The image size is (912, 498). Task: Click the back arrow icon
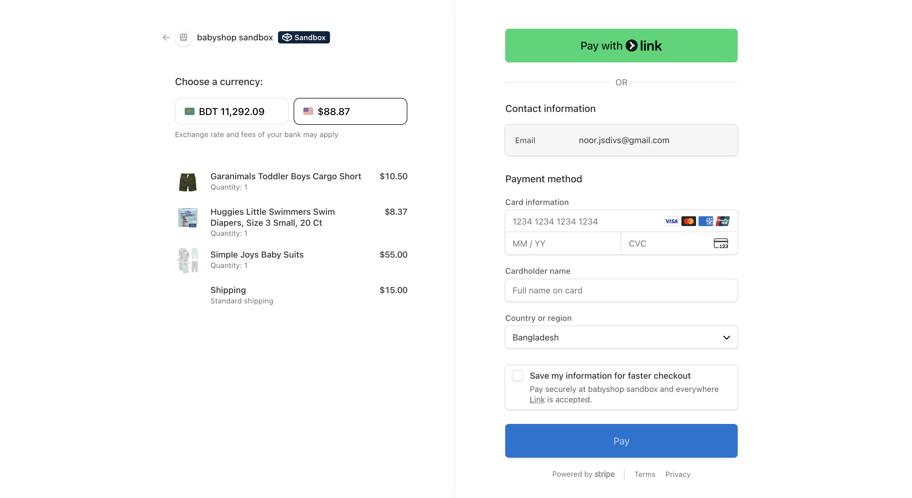[166, 37]
